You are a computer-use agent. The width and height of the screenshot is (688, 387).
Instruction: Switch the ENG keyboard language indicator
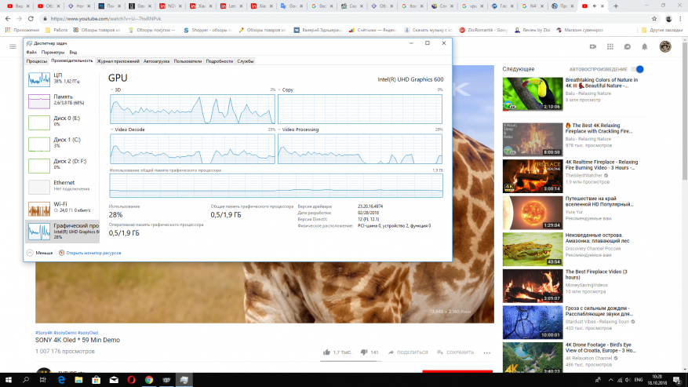(x=639, y=380)
